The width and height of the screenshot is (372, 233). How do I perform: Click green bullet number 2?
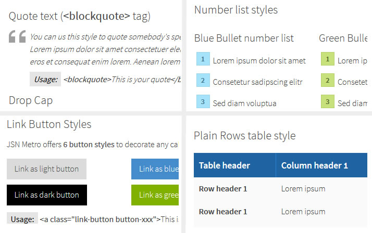pos(328,80)
